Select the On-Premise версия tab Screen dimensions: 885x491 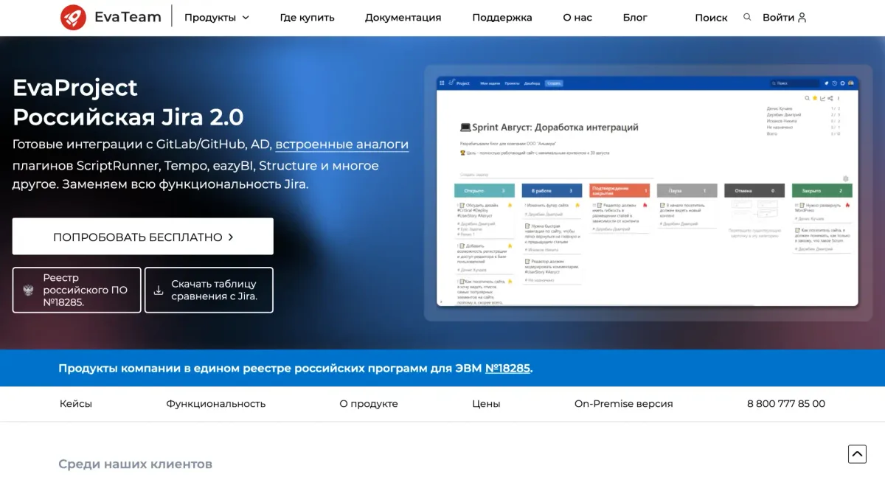pyautogui.click(x=623, y=404)
